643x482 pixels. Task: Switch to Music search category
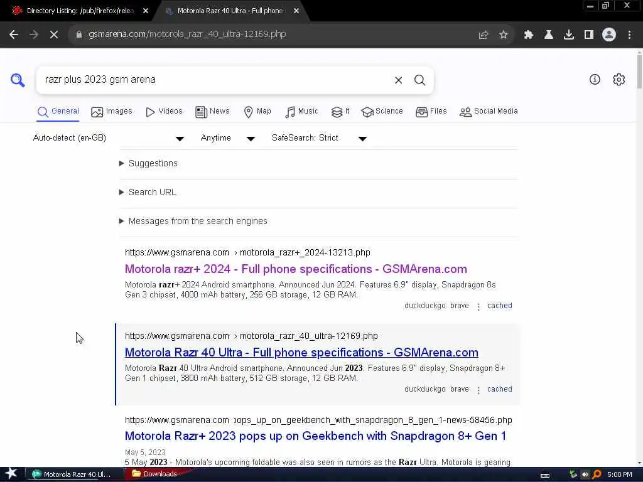click(301, 112)
